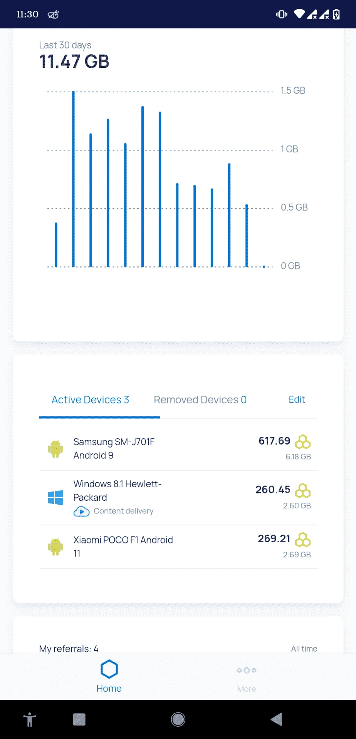Select the Samsung SM-J701F device row
Image resolution: width=356 pixels, height=739 pixels.
point(178,449)
